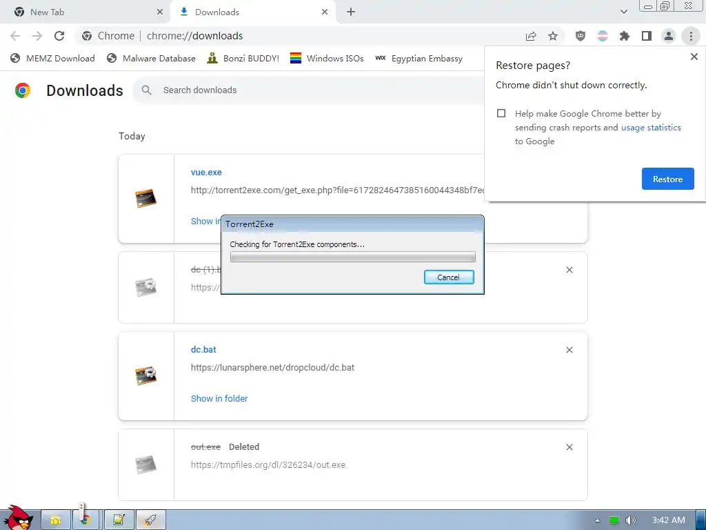Open Chrome's three-dot menu
Image resolution: width=706 pixels, height=530 pixels.
tap(691, 36)
